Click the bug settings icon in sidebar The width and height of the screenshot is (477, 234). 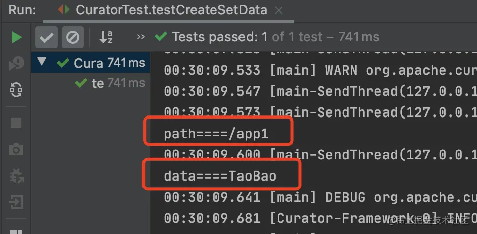tap(16, 176)
